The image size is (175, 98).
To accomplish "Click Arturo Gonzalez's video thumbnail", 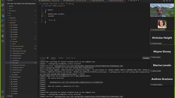I will [162, 10].
